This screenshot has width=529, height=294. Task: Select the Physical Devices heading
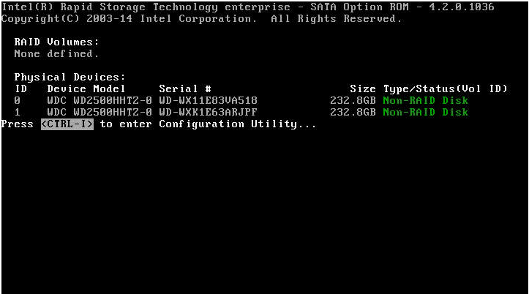click(70, 78)
